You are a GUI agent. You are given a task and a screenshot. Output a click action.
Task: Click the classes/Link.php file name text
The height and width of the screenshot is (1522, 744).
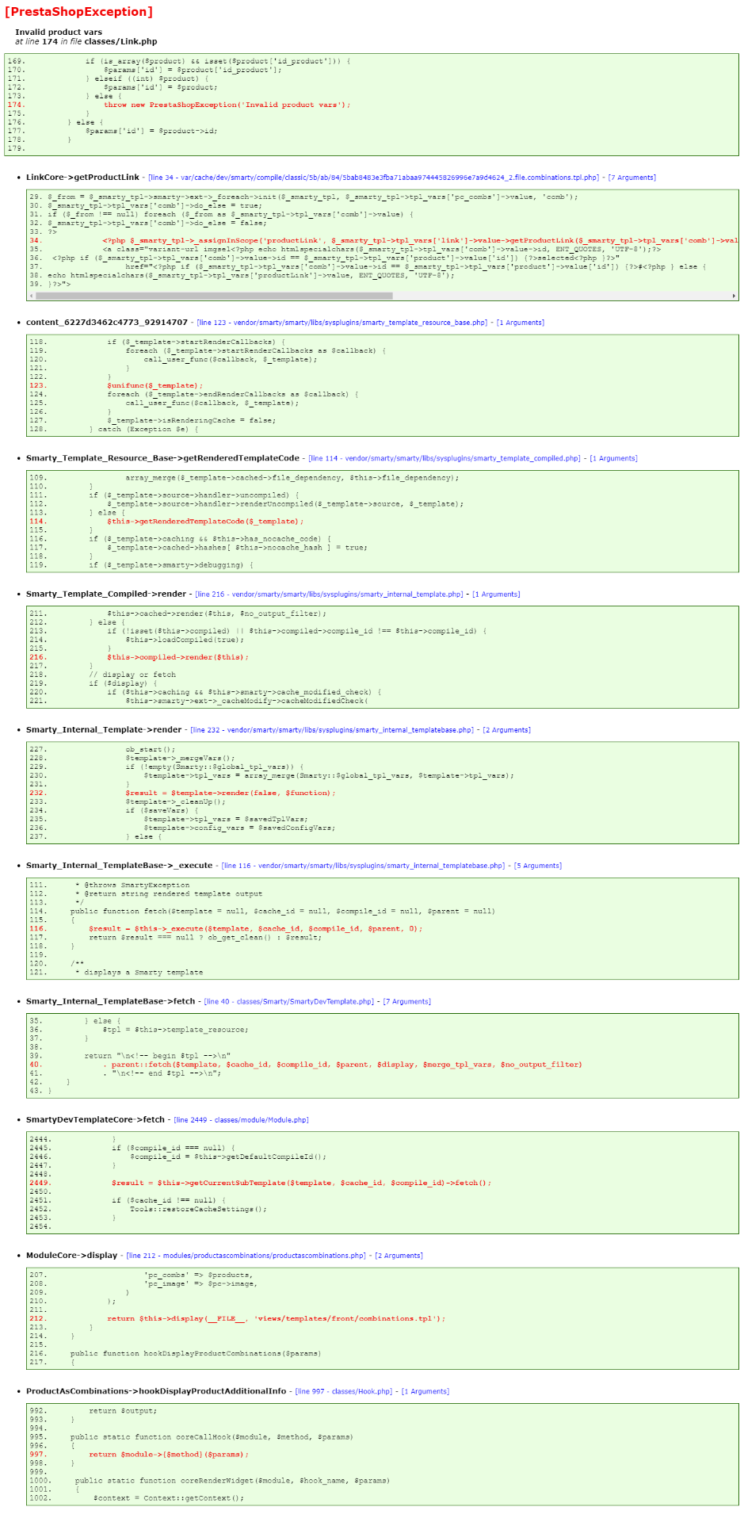click(122, 42)
